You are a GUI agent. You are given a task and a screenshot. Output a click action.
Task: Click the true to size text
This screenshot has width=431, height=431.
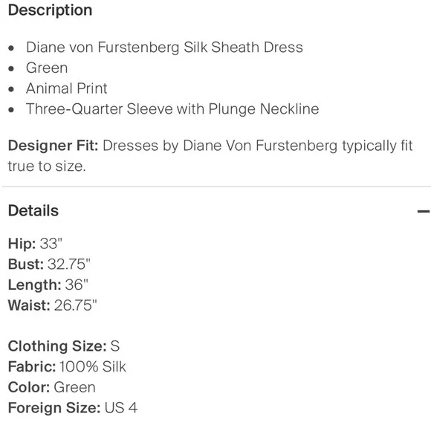point(47,166)
